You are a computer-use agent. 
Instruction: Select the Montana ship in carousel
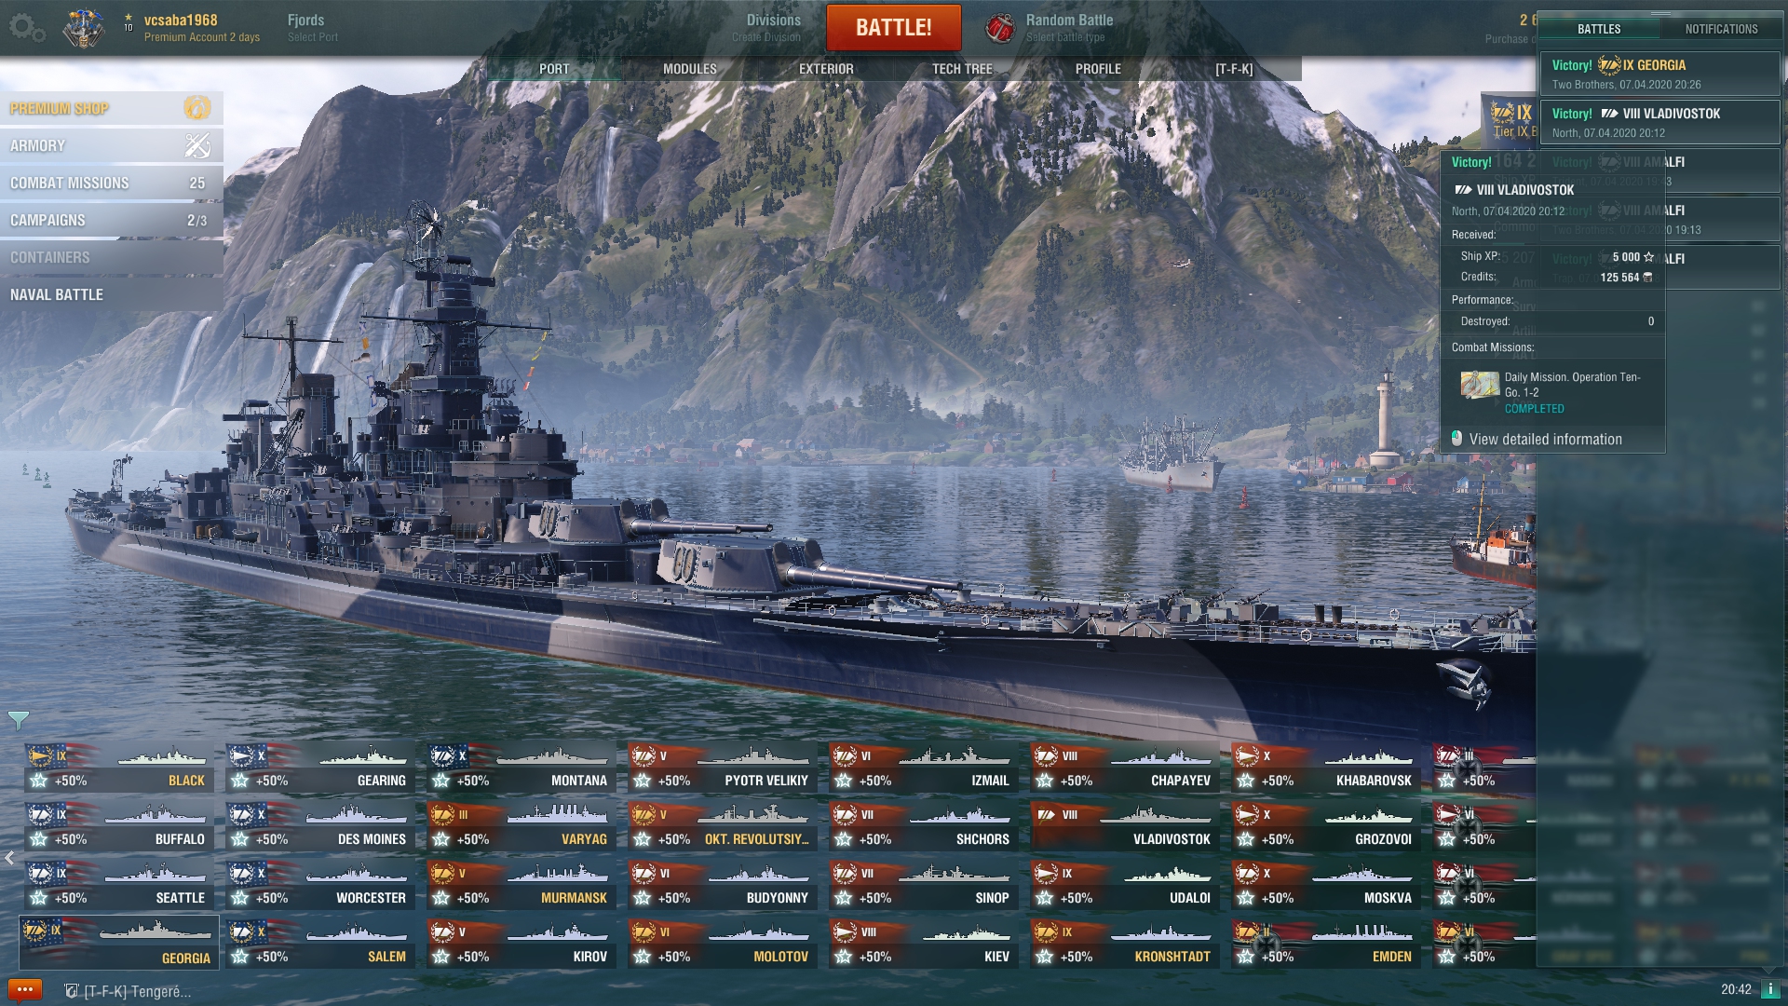pos(521,768)
